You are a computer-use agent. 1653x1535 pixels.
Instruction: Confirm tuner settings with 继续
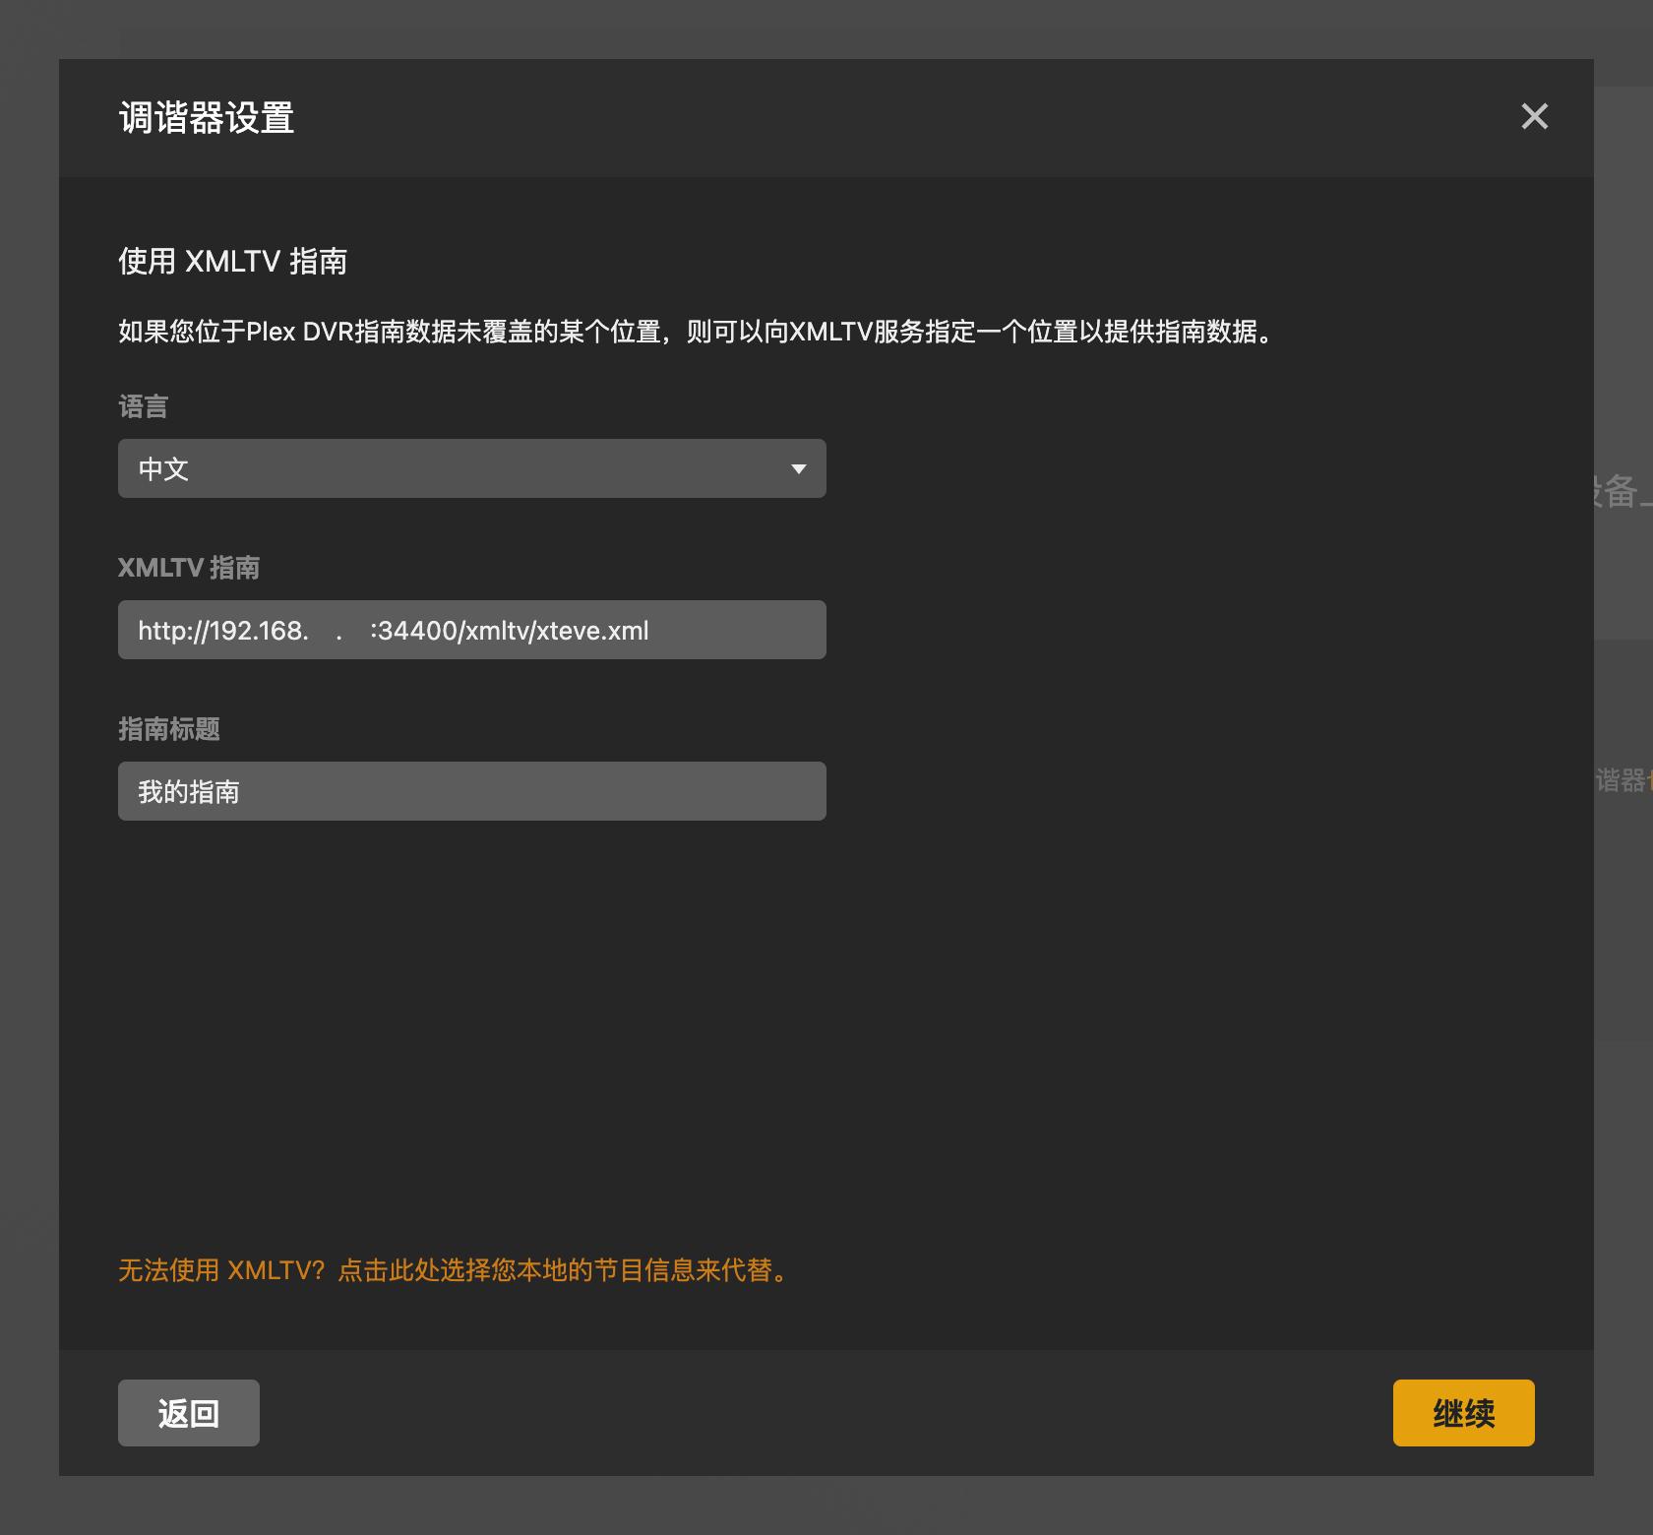coord(1463,1412)
